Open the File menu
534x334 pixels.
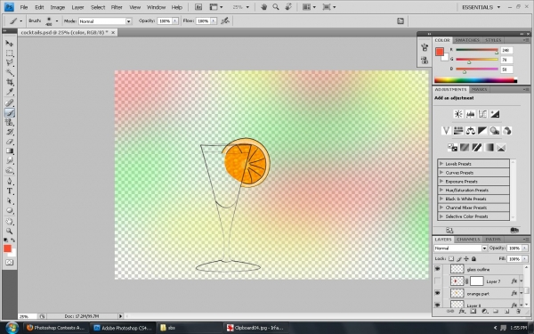pyautogui.click(x=24, y=7)
